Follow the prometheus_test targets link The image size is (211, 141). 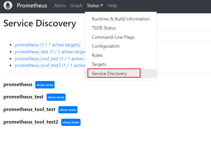pyautogui.click(x=50, y=52)
